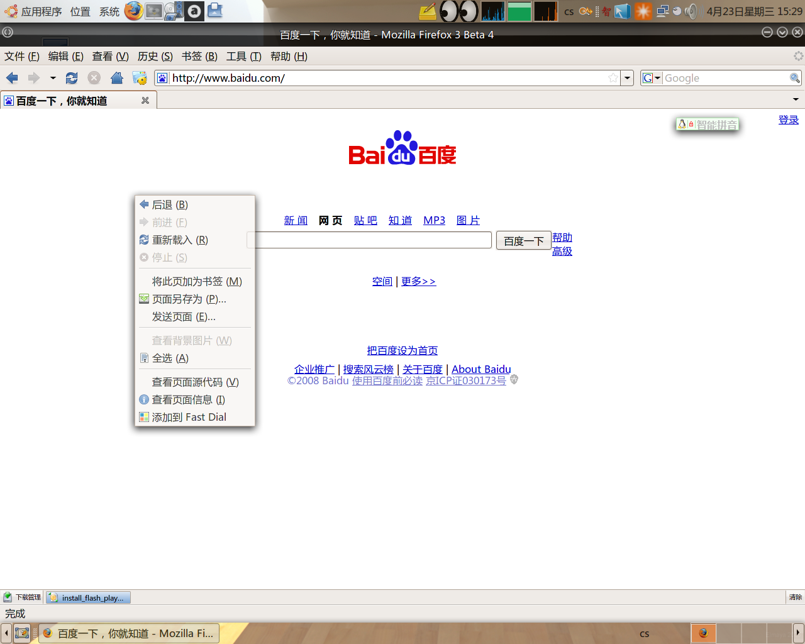This screenshot has width=805, height=644.
Task: Open the list-all-tabs dropdown arrow
Action: [796, 99]
